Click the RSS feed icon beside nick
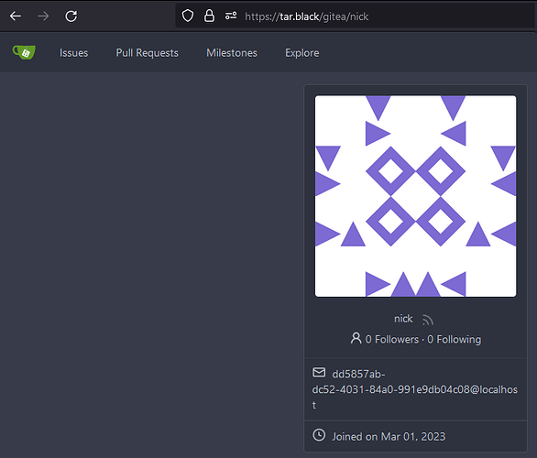 click(428, 320)
